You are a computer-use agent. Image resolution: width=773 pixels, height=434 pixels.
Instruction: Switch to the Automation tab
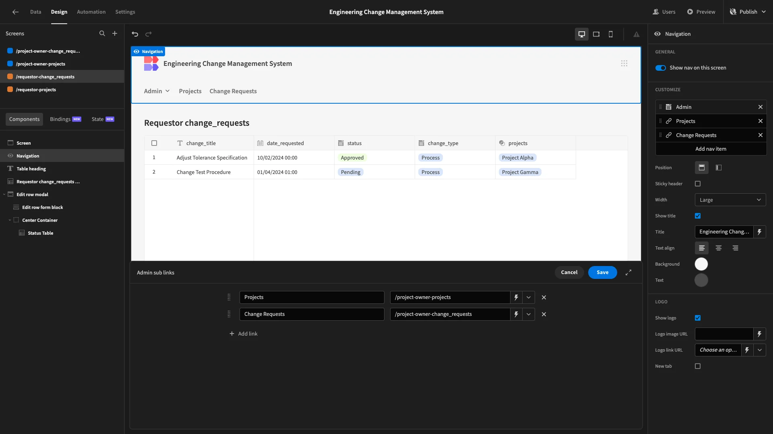[x=91, y=12]
